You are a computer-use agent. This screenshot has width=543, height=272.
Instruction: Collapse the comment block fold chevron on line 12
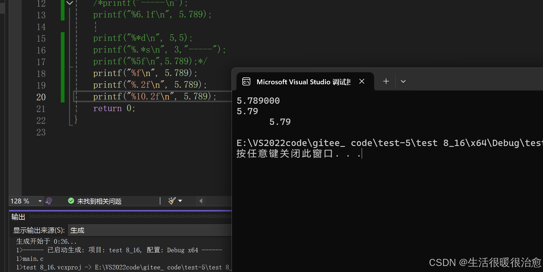[x=70, y=3]
